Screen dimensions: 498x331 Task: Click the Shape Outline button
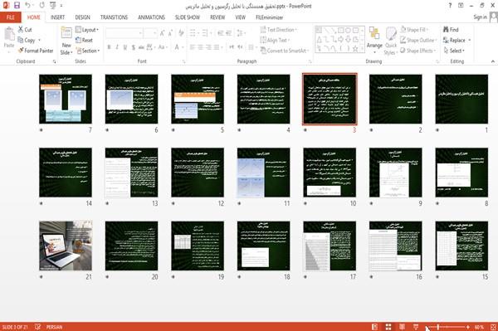pyautogui.click(x=418, y=41)
